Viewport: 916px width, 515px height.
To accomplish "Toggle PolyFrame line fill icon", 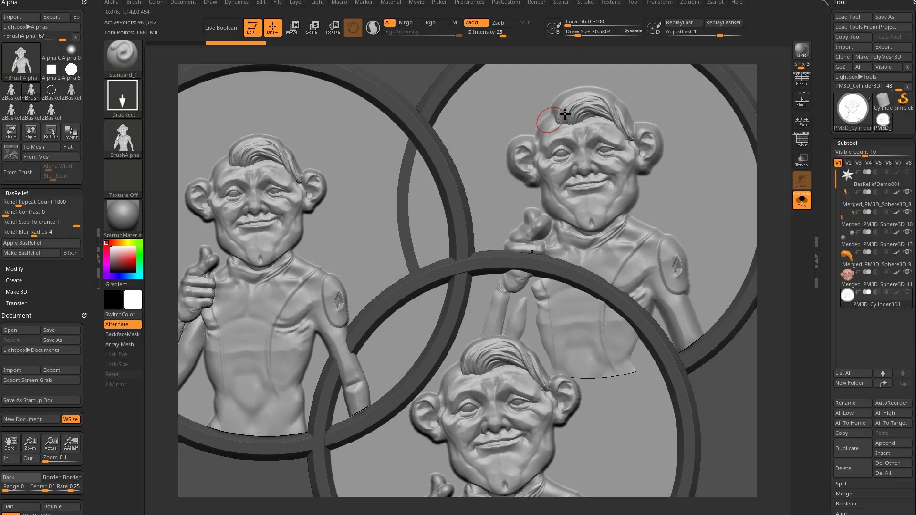I will pos(801,140).
